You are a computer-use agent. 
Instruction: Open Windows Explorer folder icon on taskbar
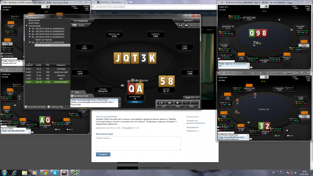[25, 172]
